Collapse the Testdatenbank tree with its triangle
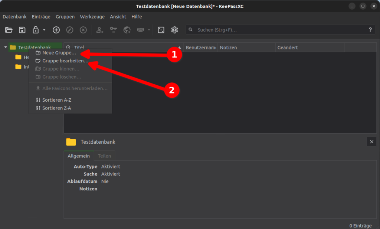This screenshot has width=380, height=229. (x=5, y=48)
